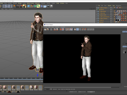Open Object Manager Objects menu
The image size is (127, 95).
coord(109,6)
